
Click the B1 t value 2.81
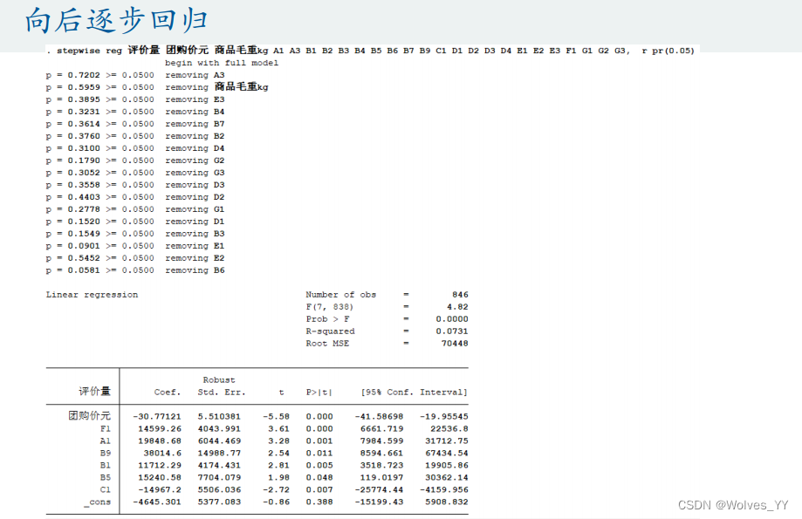[x=278, y=466]
